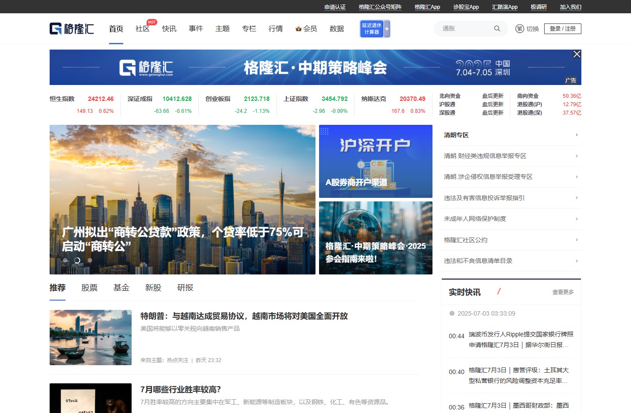
Task: Click the 登录 / 注册 button
Action: 563,29
